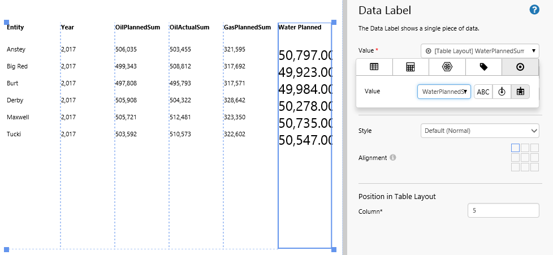
Task: Select the hexagon cube source tab
Action: 447,67
